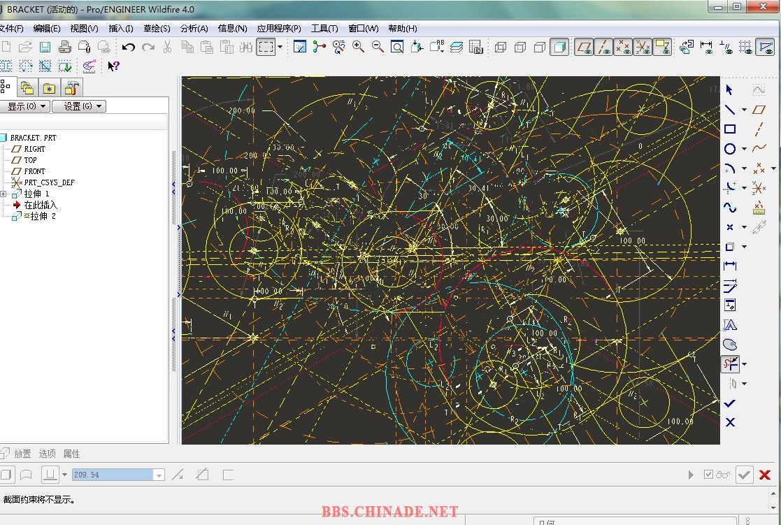Image resolution: width=781 pixels, height=525 pixels.
Task: Choose the Circle sketch tool
Action: tap(729, 149)
